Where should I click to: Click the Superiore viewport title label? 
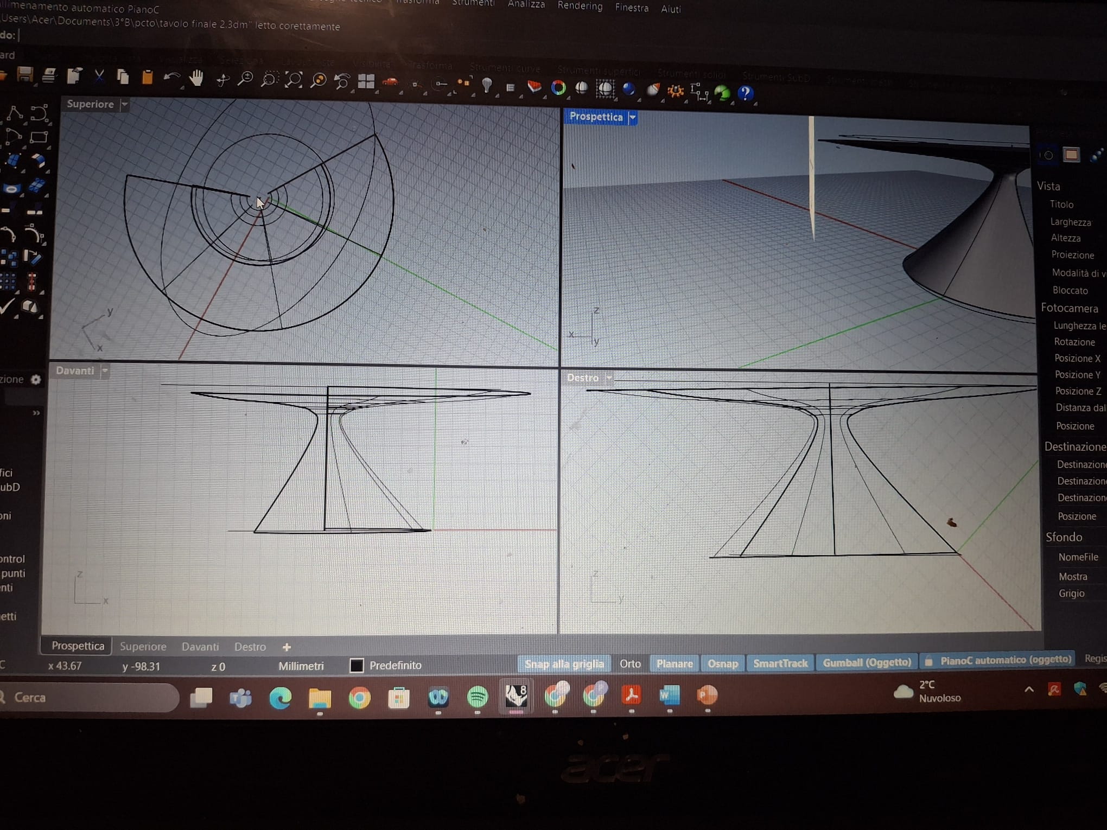pyautogui.click(x=90, y=104)
